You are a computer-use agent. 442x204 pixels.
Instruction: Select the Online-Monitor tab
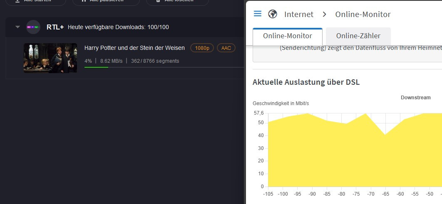(287, 36)
